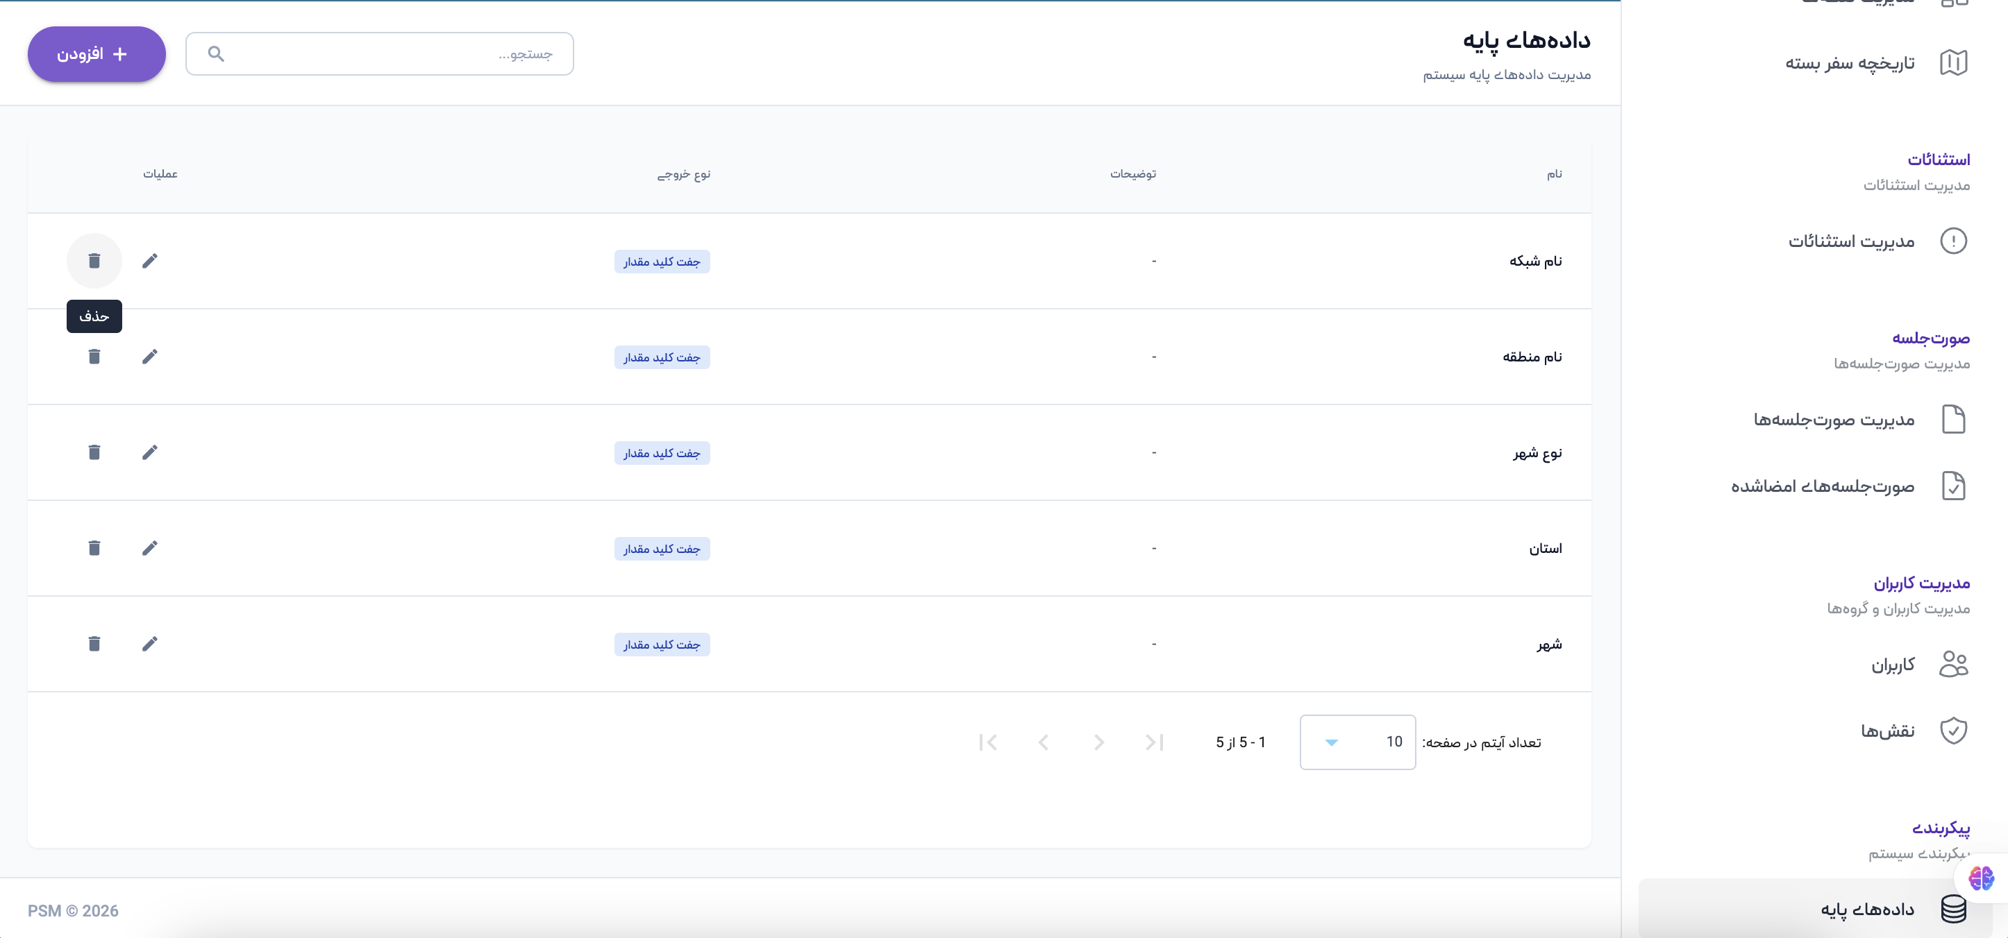Open صورت‌جلسه‌های امضاشده page

1823,486
